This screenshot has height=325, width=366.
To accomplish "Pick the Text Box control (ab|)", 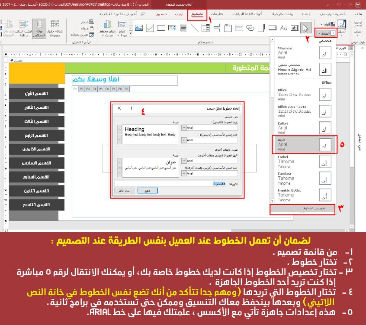I will pos(295,28).
